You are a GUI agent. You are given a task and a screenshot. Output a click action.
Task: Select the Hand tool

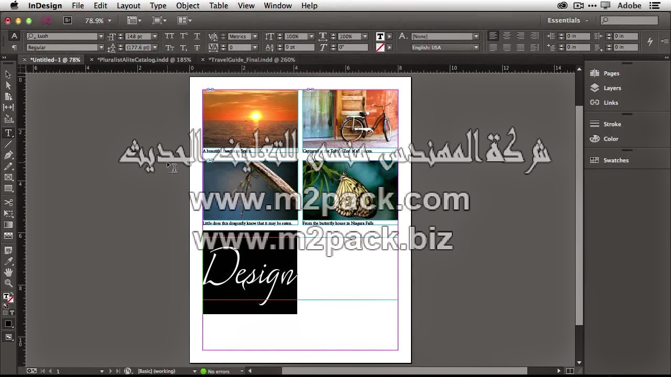click(8, 272)
